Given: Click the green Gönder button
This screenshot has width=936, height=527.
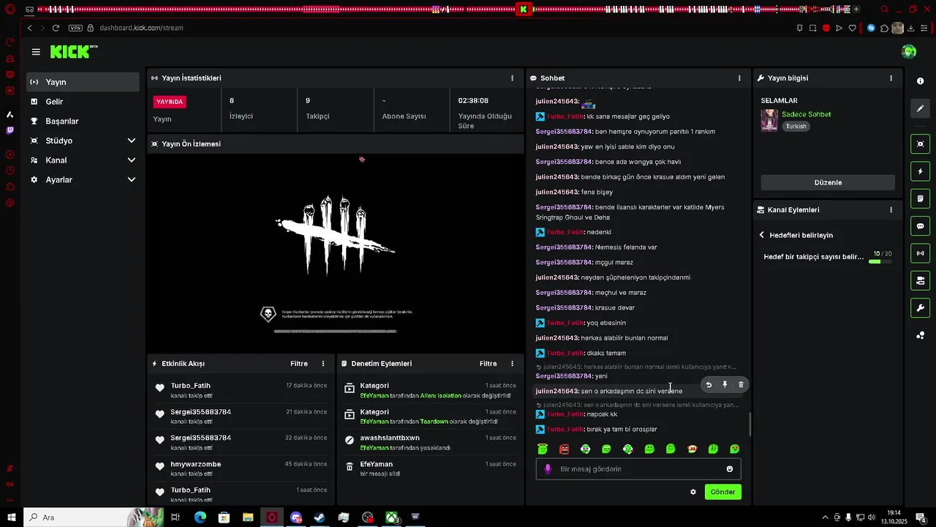Looking at the screenshot, I should (722, 492).
